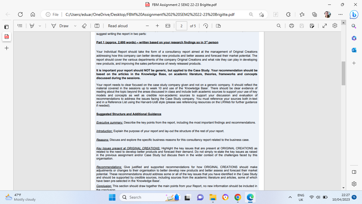This screenshot has height=204, width=362.
Task: Select the Erase tool
Action: (x=84, y=26)
